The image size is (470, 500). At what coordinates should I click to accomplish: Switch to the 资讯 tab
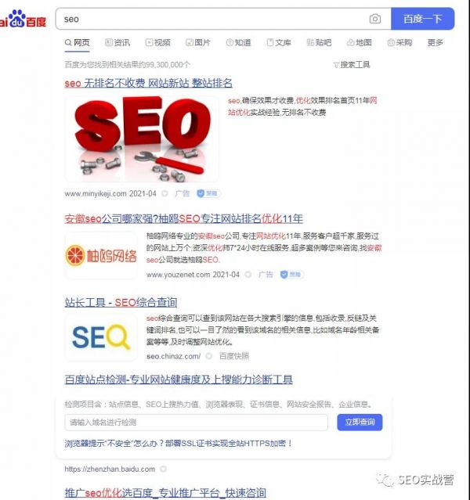(x=117, y=42)
